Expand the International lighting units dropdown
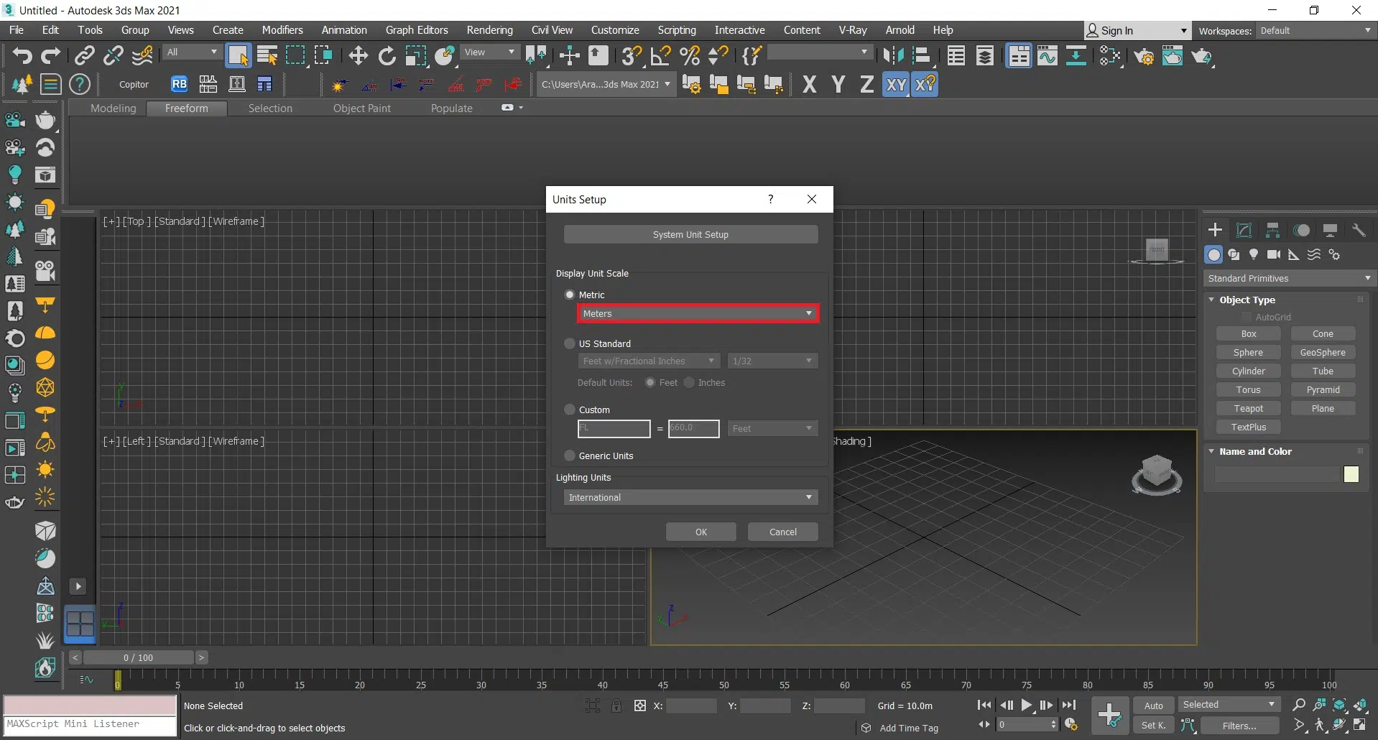The height and width of the screenshot is (740, 1378). coord(690,497)
